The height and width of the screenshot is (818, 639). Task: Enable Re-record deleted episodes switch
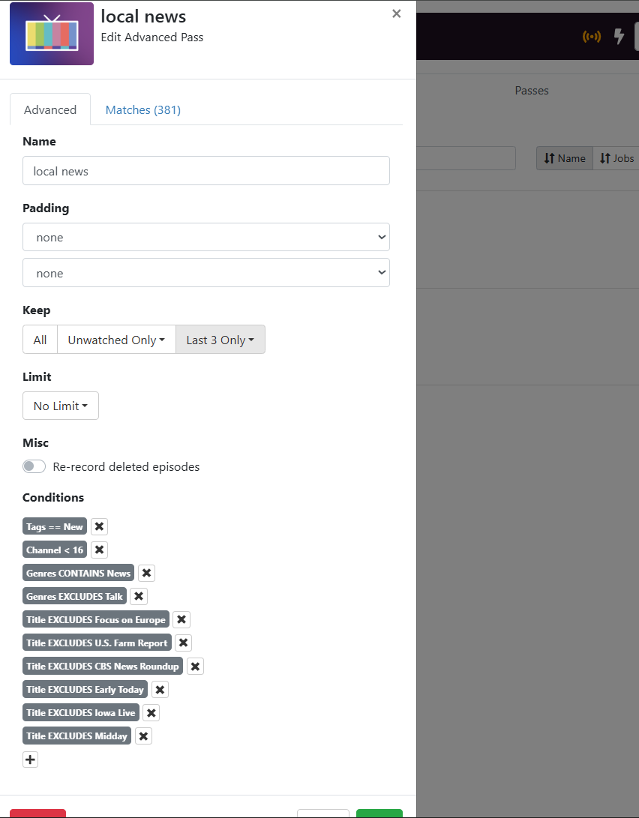click(34, 466)
